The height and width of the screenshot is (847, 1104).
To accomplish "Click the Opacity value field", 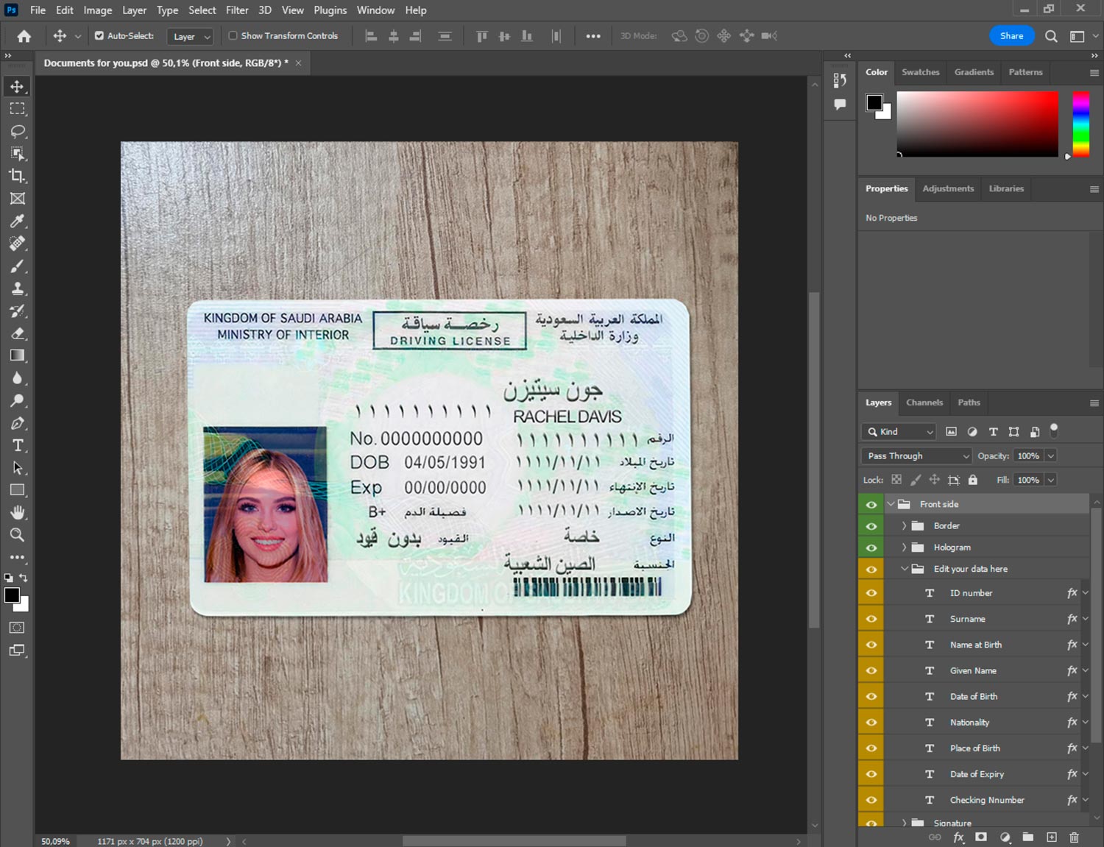I will coord(1028,456).
